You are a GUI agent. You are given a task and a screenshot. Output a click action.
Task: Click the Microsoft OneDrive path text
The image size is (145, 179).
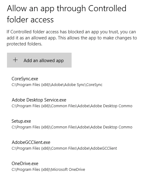48,170
